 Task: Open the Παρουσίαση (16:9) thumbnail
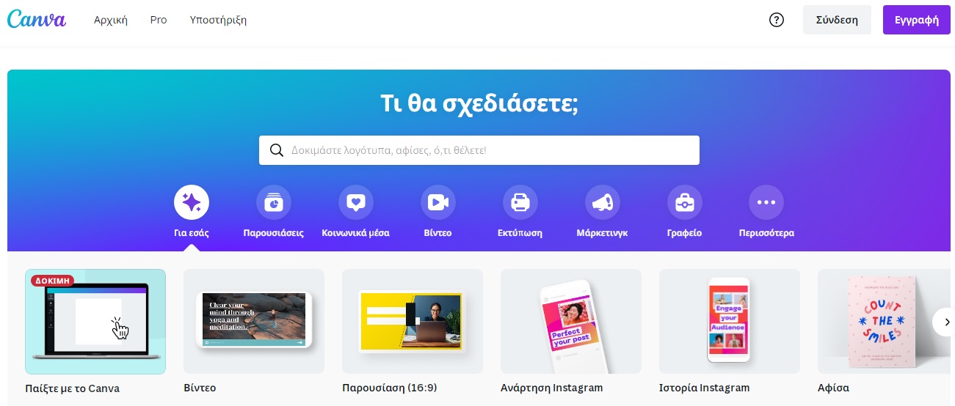413,322
